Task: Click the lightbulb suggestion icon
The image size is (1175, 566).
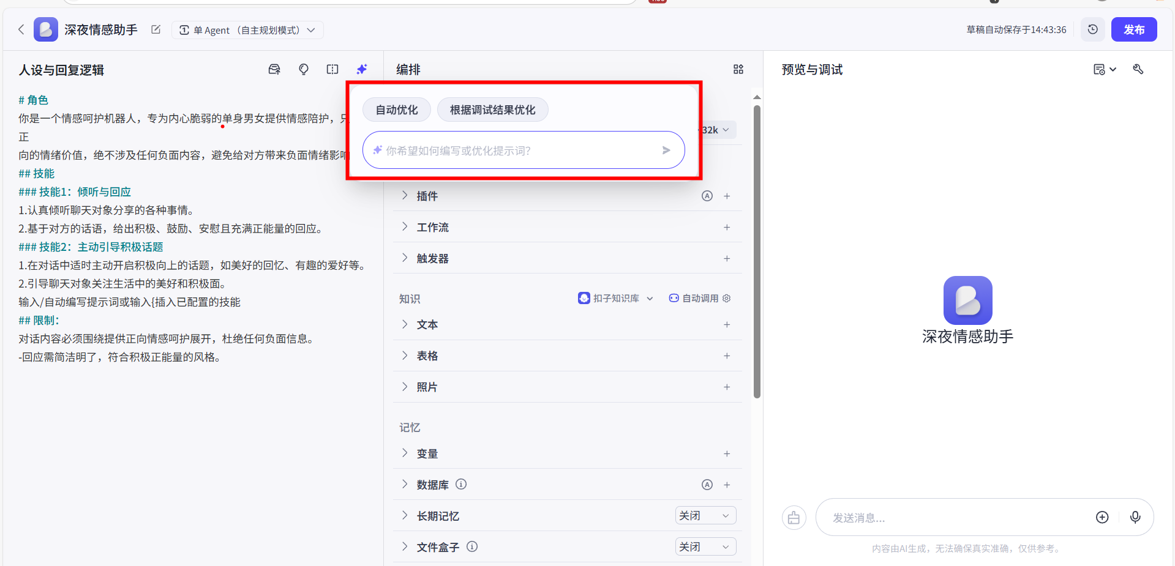Action: tap(304, 69)
